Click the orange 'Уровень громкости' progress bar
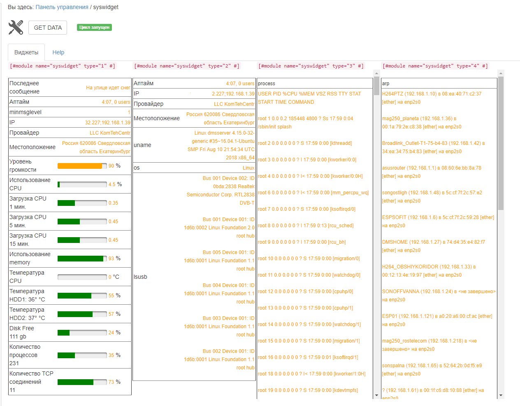This screenshot has height=406, width=520. click(82, 166)
